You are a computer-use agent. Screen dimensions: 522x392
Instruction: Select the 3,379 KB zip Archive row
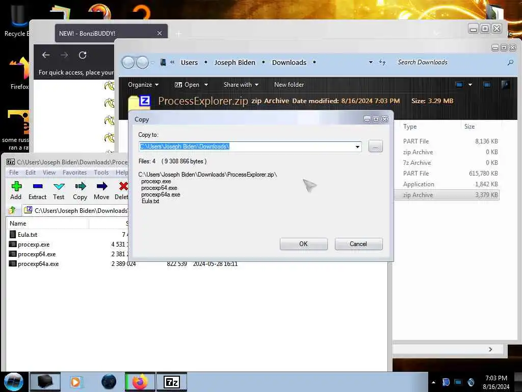pyautogui.click(x=447, y=195)
